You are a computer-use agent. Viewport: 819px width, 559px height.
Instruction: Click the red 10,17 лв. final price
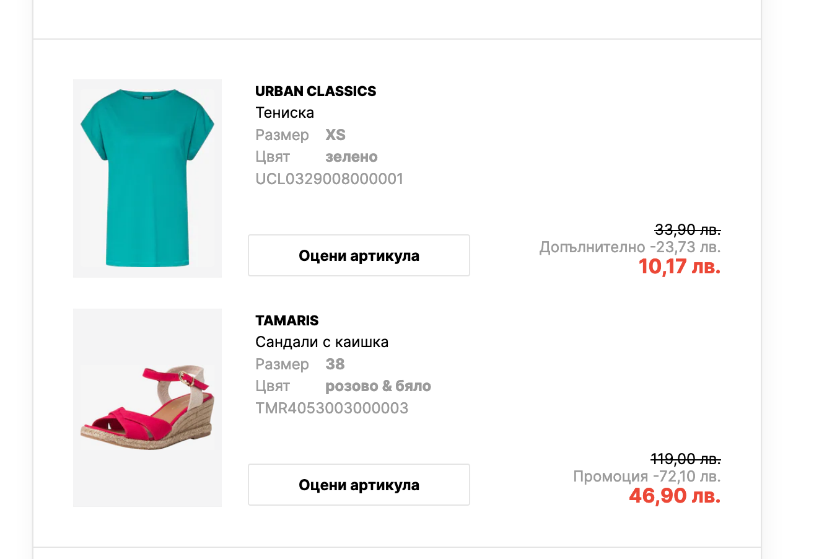[x=679, y=266]
